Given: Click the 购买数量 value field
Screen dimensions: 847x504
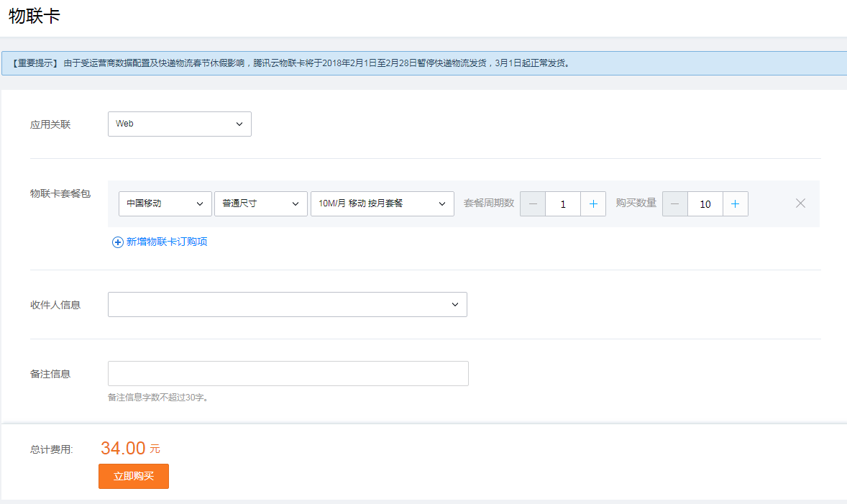Looking at the screenshot, I should (705, 203).
